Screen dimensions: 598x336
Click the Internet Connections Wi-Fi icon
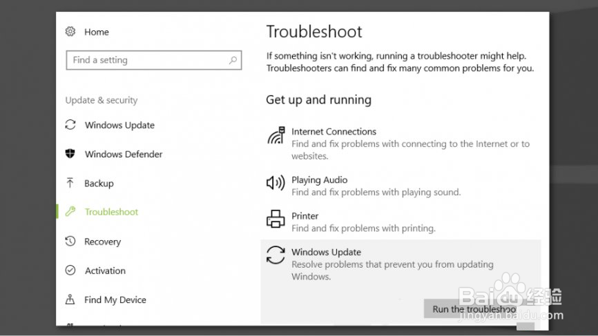click(276, 135)
